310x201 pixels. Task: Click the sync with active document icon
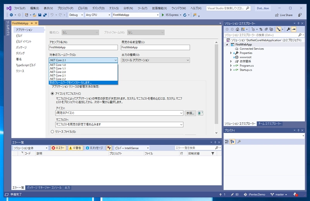click(x=261, y=29)
